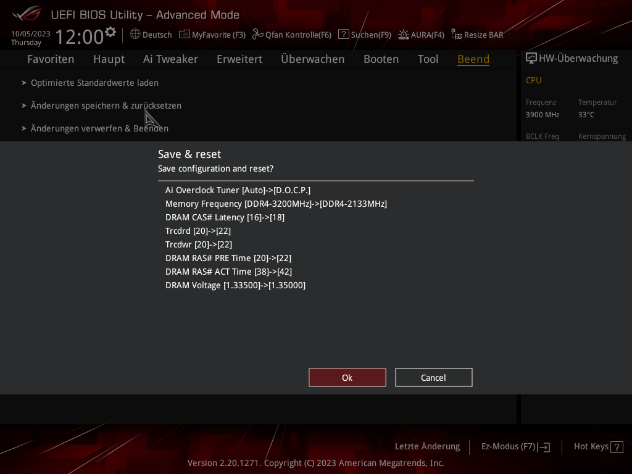
Task: Click the Suchen question mark icon
Action: pos(343,35)
